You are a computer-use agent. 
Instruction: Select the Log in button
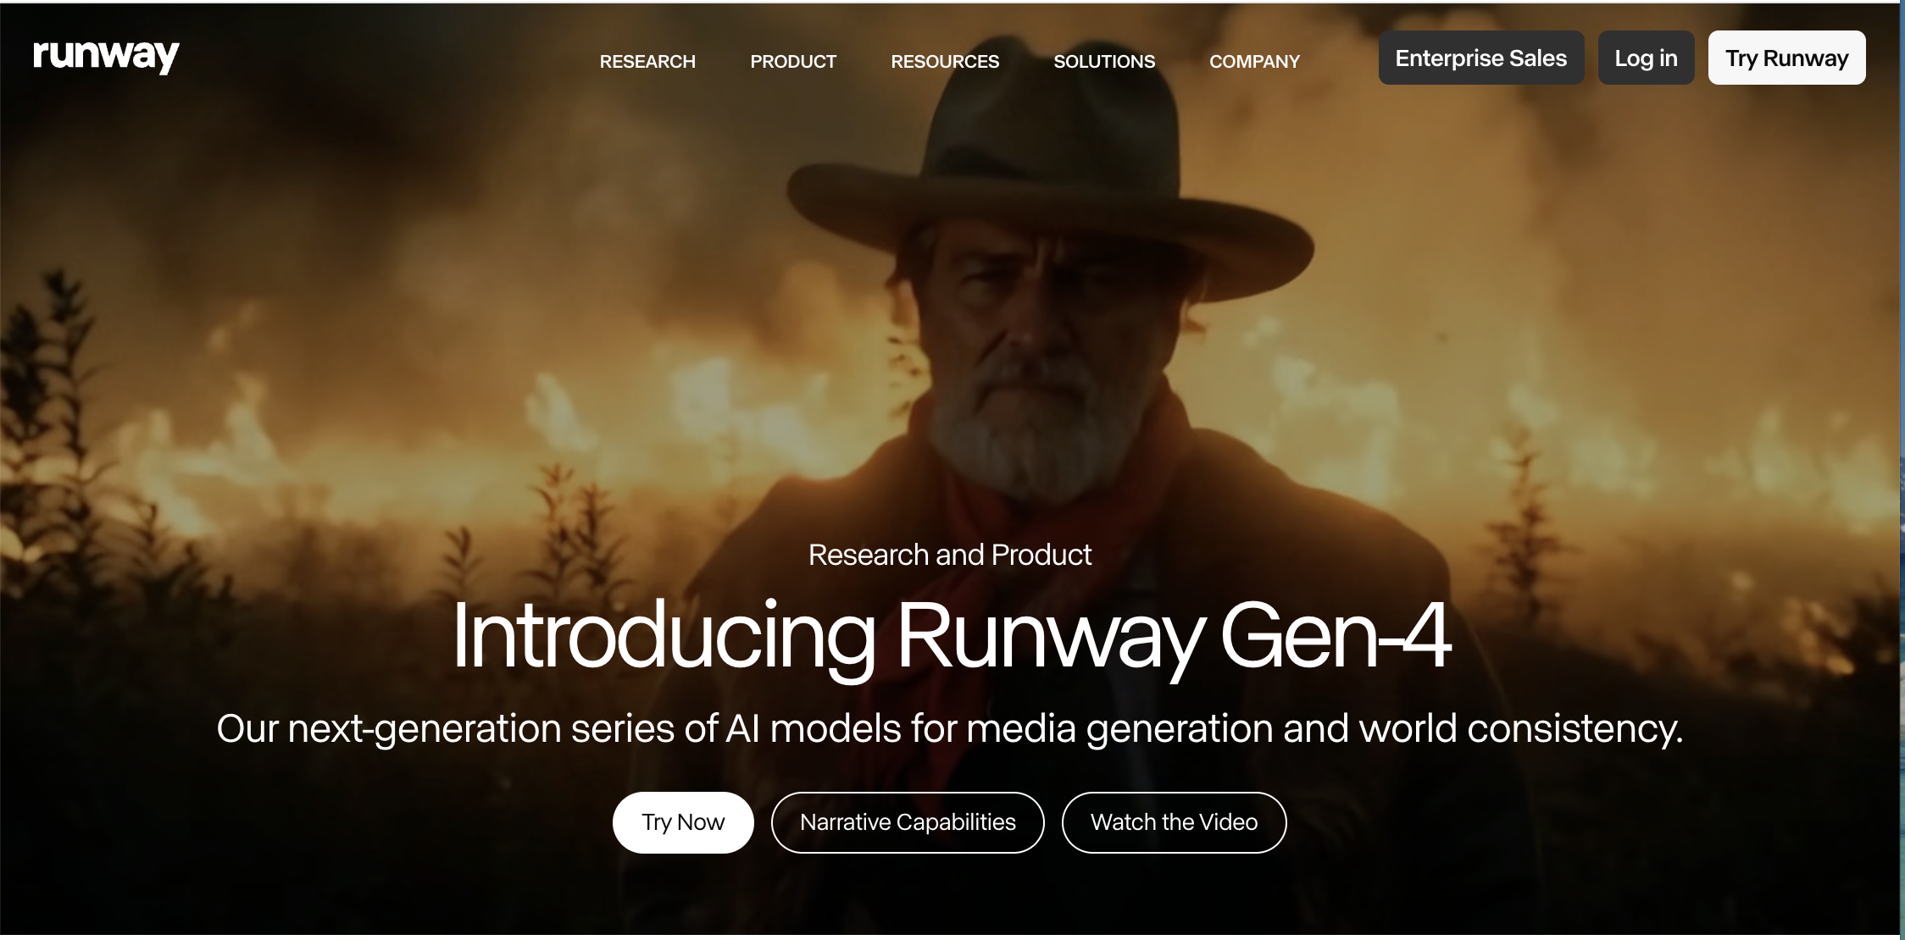1646,58
